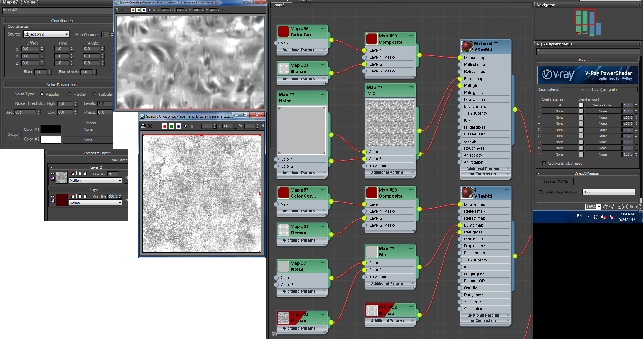Toggle blue channel in lower cropping window
Viewport: 643px width, 339px height.
point(178,126)
